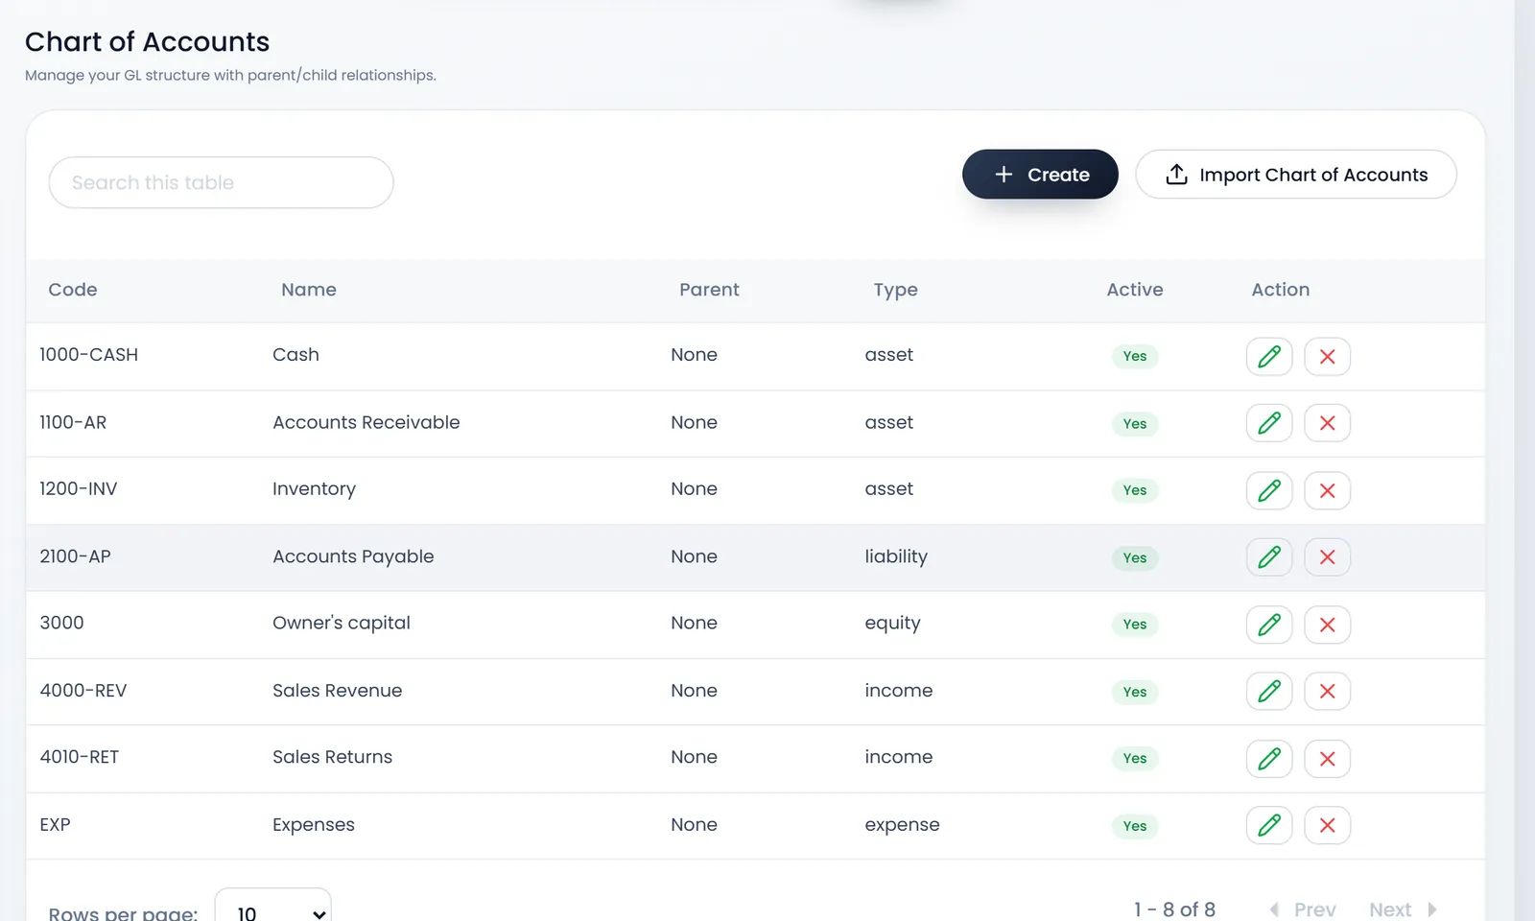Delete the 1000-CASH account row
Viewport: 1535px width, 921px height.
(x=1328, y=356)
